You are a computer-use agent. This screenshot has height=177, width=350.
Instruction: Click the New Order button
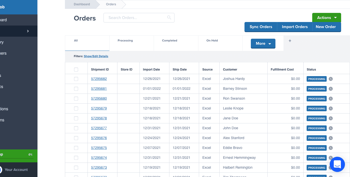[x=326, y=27]
